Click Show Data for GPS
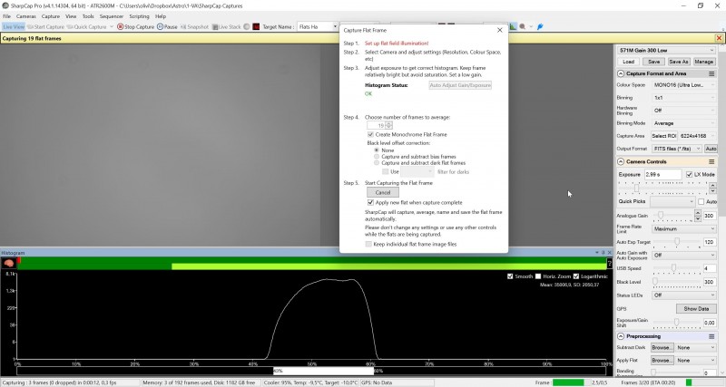 click(696, 309)
